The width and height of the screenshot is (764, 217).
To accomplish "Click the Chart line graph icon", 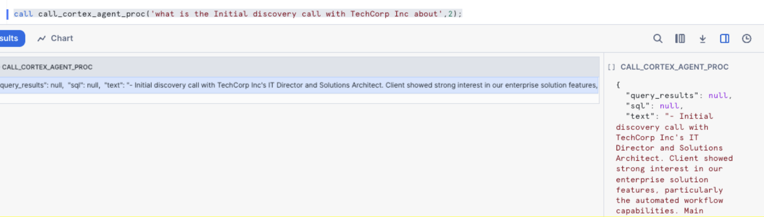I will coord(42,39).
